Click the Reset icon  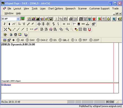tap(87, 24)
